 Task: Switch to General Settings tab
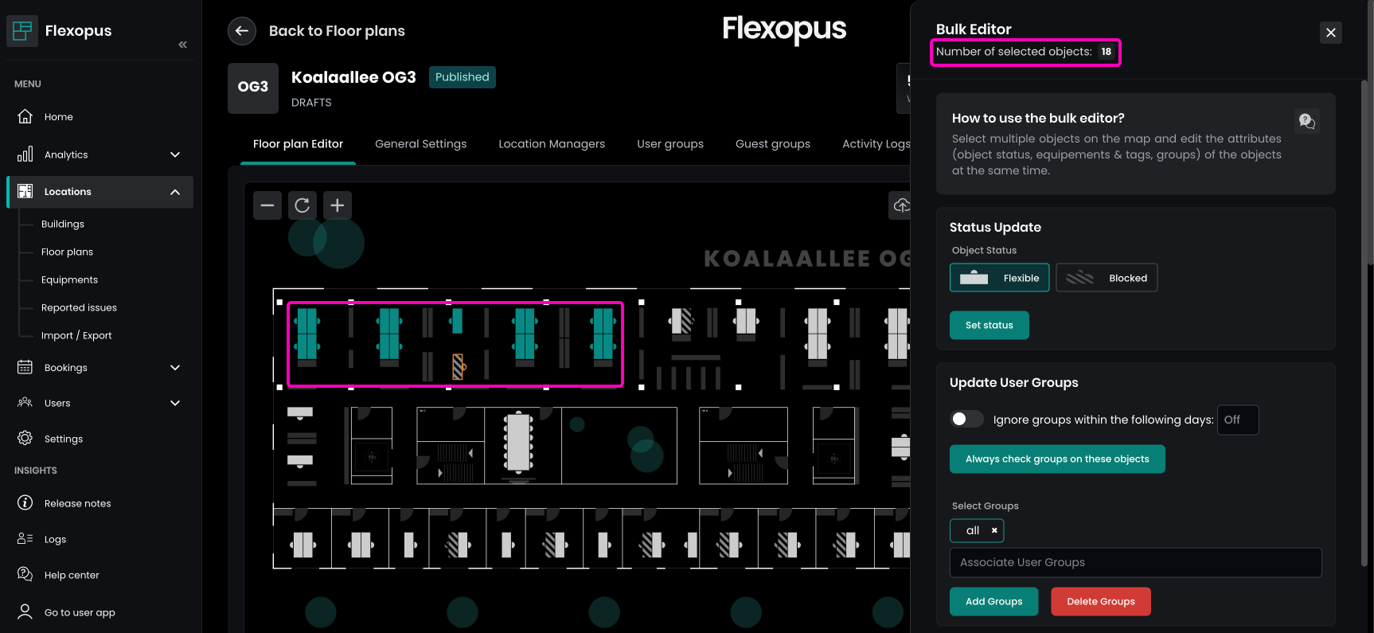click(x=420, y=144)
